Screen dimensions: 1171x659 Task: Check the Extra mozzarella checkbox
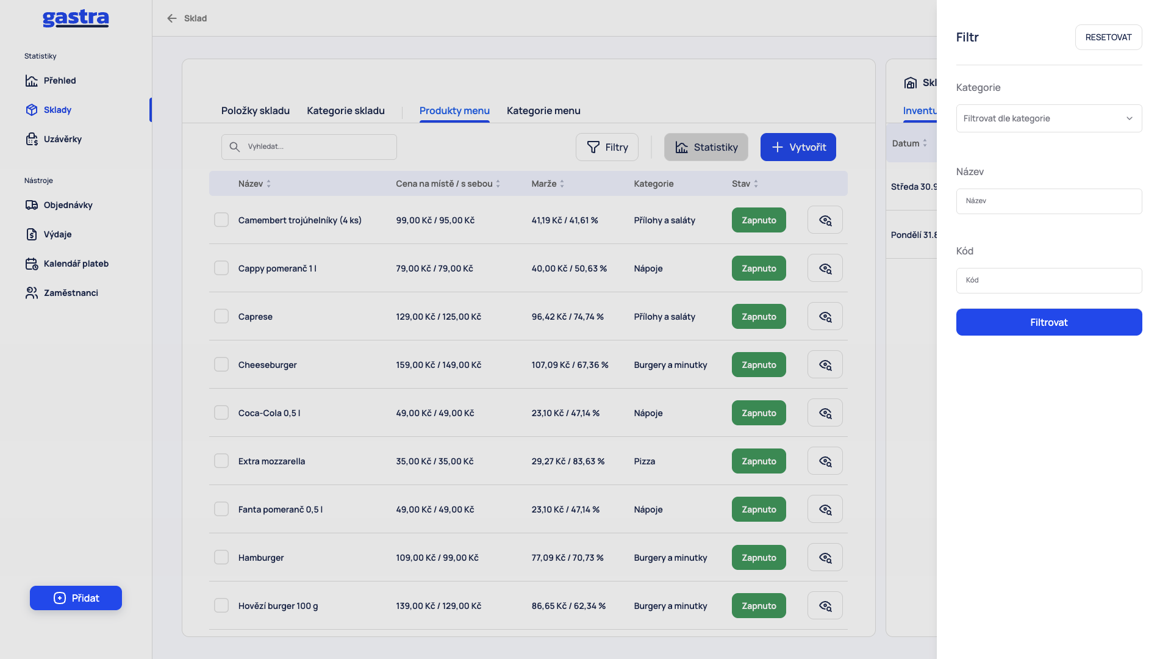coord(221,461)
